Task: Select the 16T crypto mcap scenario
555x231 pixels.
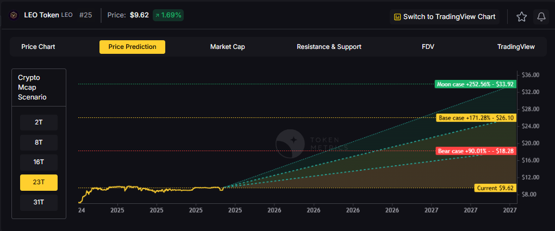Action: pos(39,163)
